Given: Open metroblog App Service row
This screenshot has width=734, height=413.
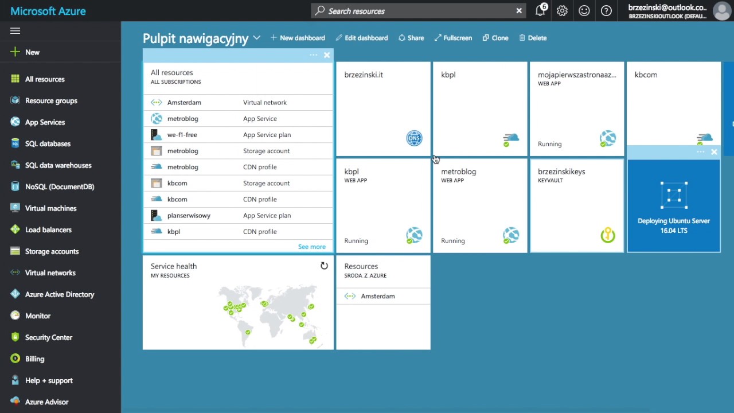Looking at the screenshot, I should pos(238,119).
